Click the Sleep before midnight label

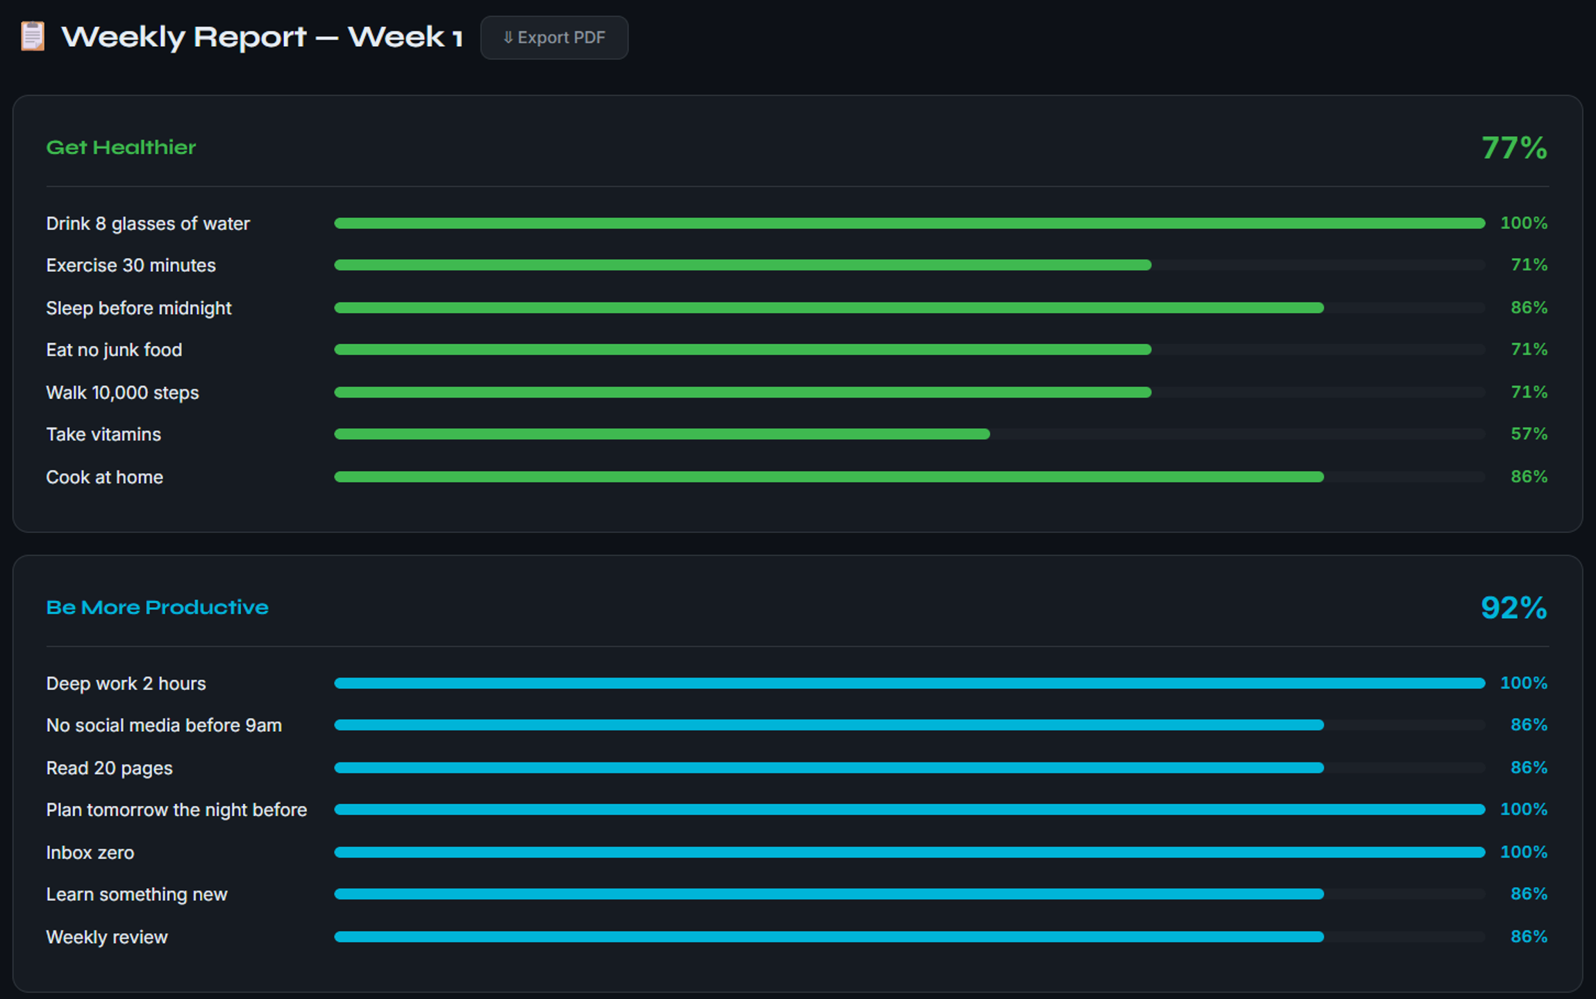tap(139, 308)
